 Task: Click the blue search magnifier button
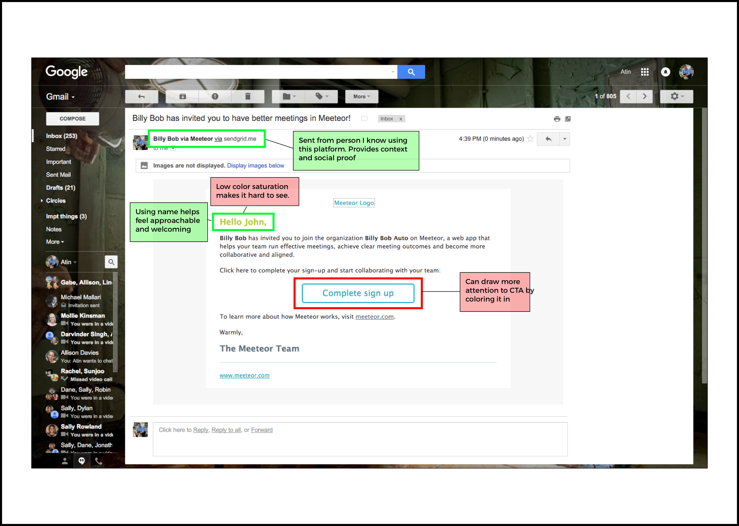pos(411,72)
